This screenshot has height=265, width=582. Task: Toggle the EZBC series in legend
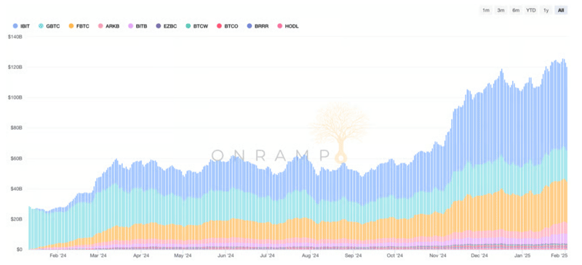[167, 26]
